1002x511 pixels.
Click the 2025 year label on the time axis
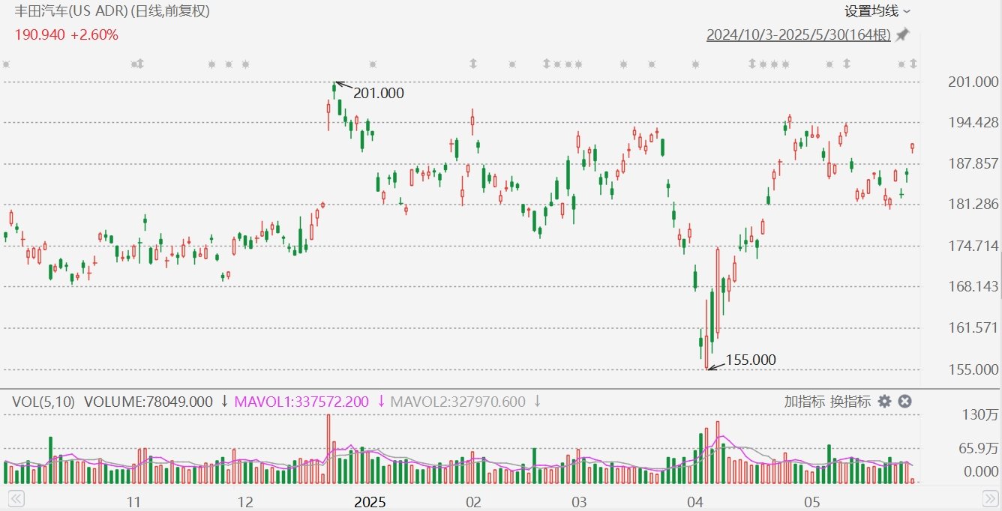tap(370, 502)
